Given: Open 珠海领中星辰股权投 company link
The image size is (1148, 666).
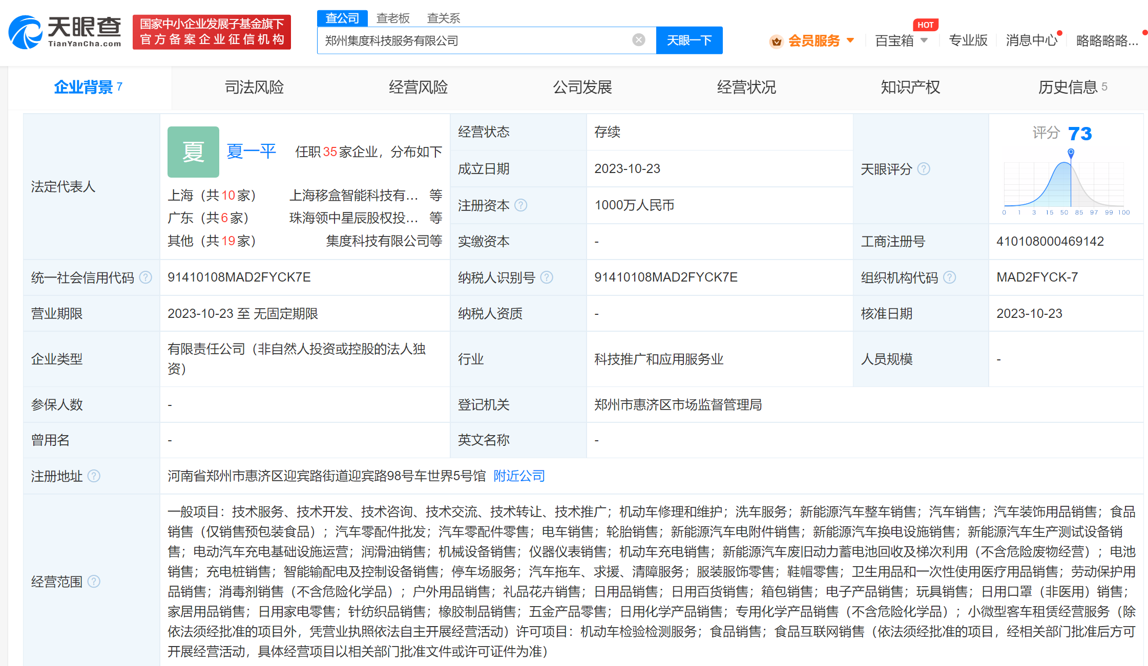Looking at the screenshot, I should 353,218.
